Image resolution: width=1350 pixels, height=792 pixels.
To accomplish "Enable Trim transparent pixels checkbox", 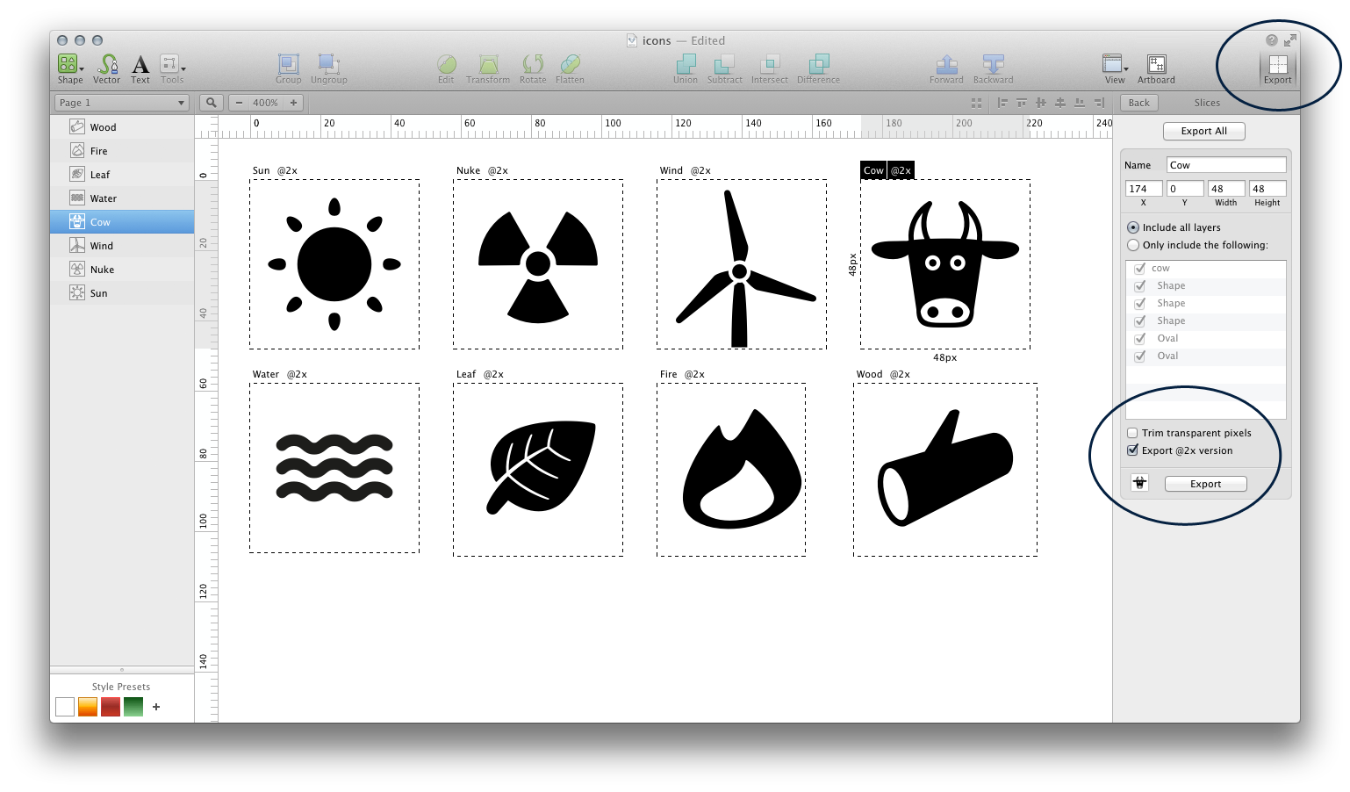I will 1133,433.
